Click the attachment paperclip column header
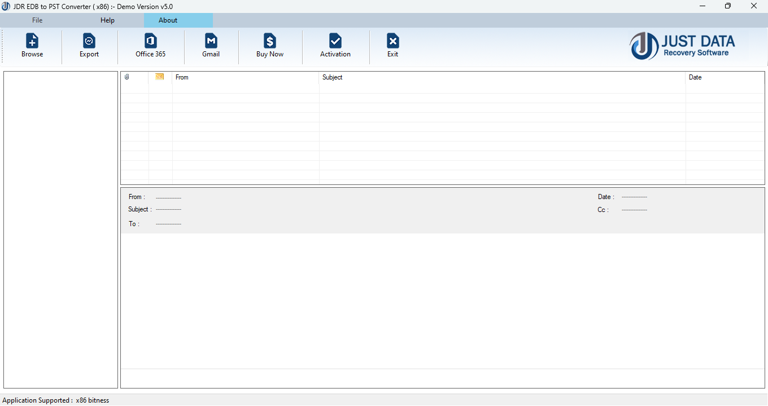This screenshot has height=406, width=768. point(126,77)
